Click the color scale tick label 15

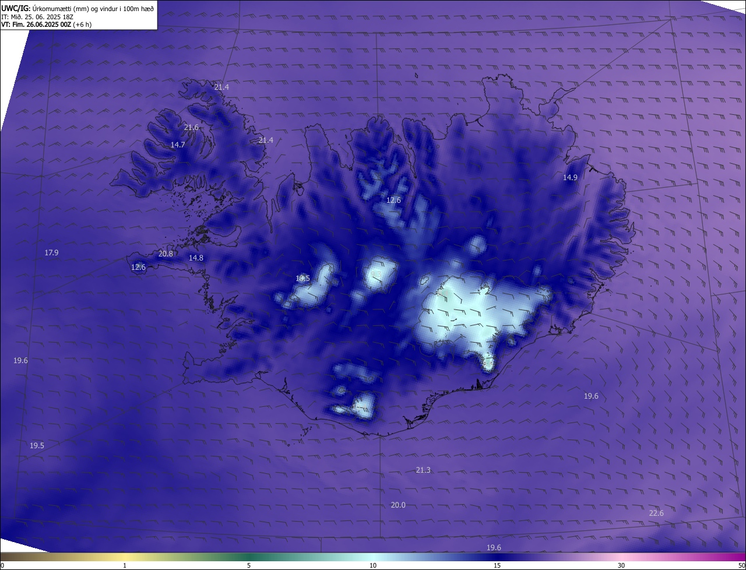(x=497, y=565)
